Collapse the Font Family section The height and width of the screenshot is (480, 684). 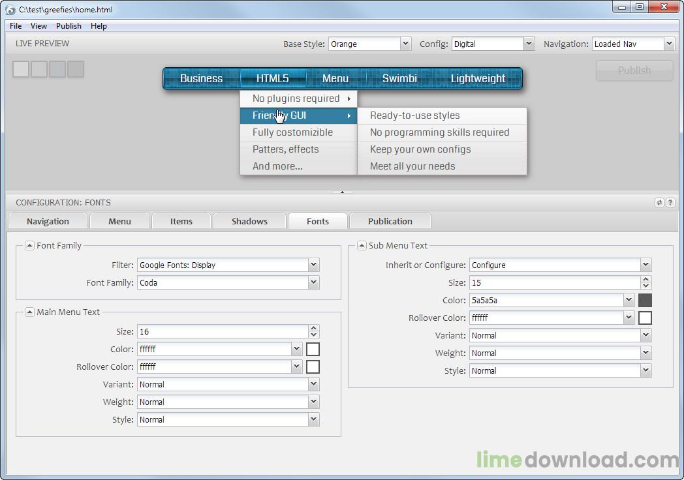[x=29, y=245]
